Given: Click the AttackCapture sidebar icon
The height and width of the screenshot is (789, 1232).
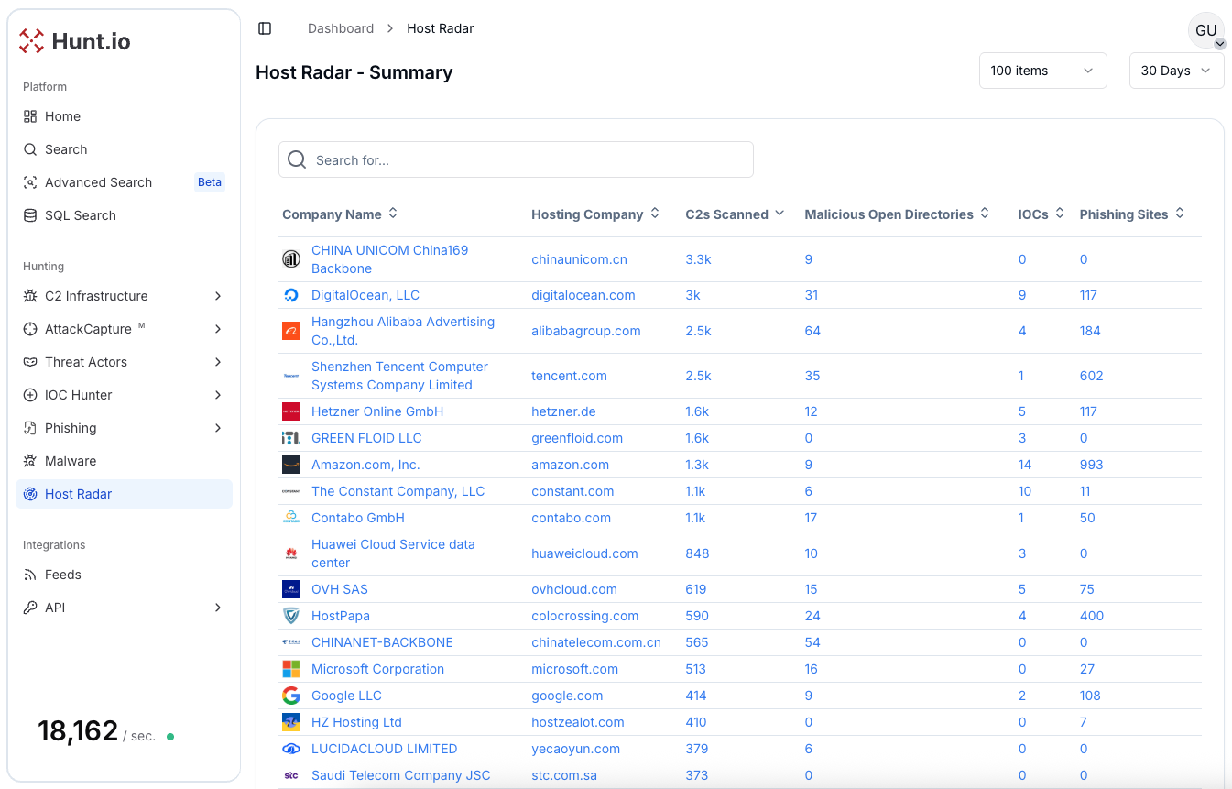Looking at the screenshot, I should tap(30, 329).
